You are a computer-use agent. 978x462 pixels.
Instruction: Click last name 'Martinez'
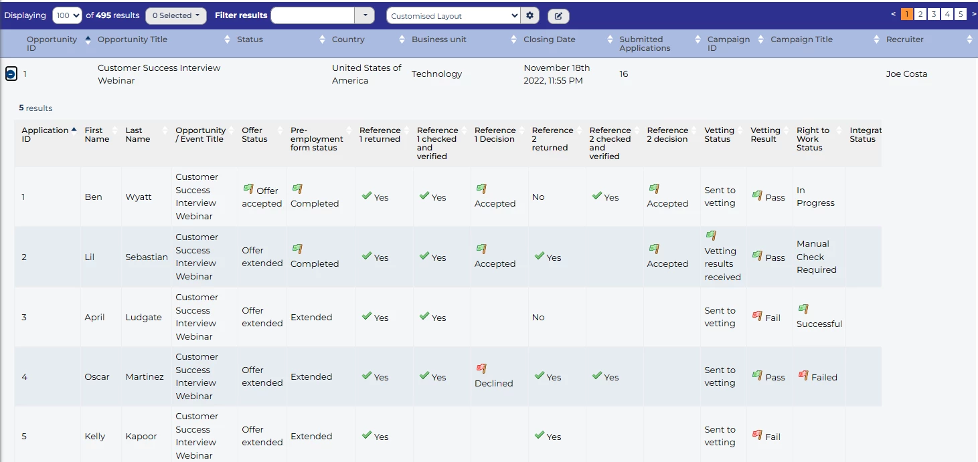[x=145, y=377]
